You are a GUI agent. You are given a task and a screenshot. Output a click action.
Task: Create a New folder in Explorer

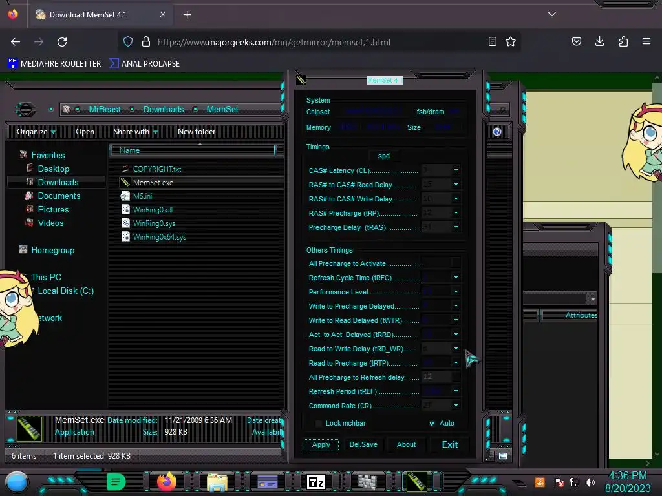(x=197, y=132)
